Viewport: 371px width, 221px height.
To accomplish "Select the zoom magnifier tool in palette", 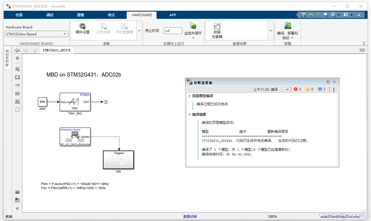I will tap(17, 69).
